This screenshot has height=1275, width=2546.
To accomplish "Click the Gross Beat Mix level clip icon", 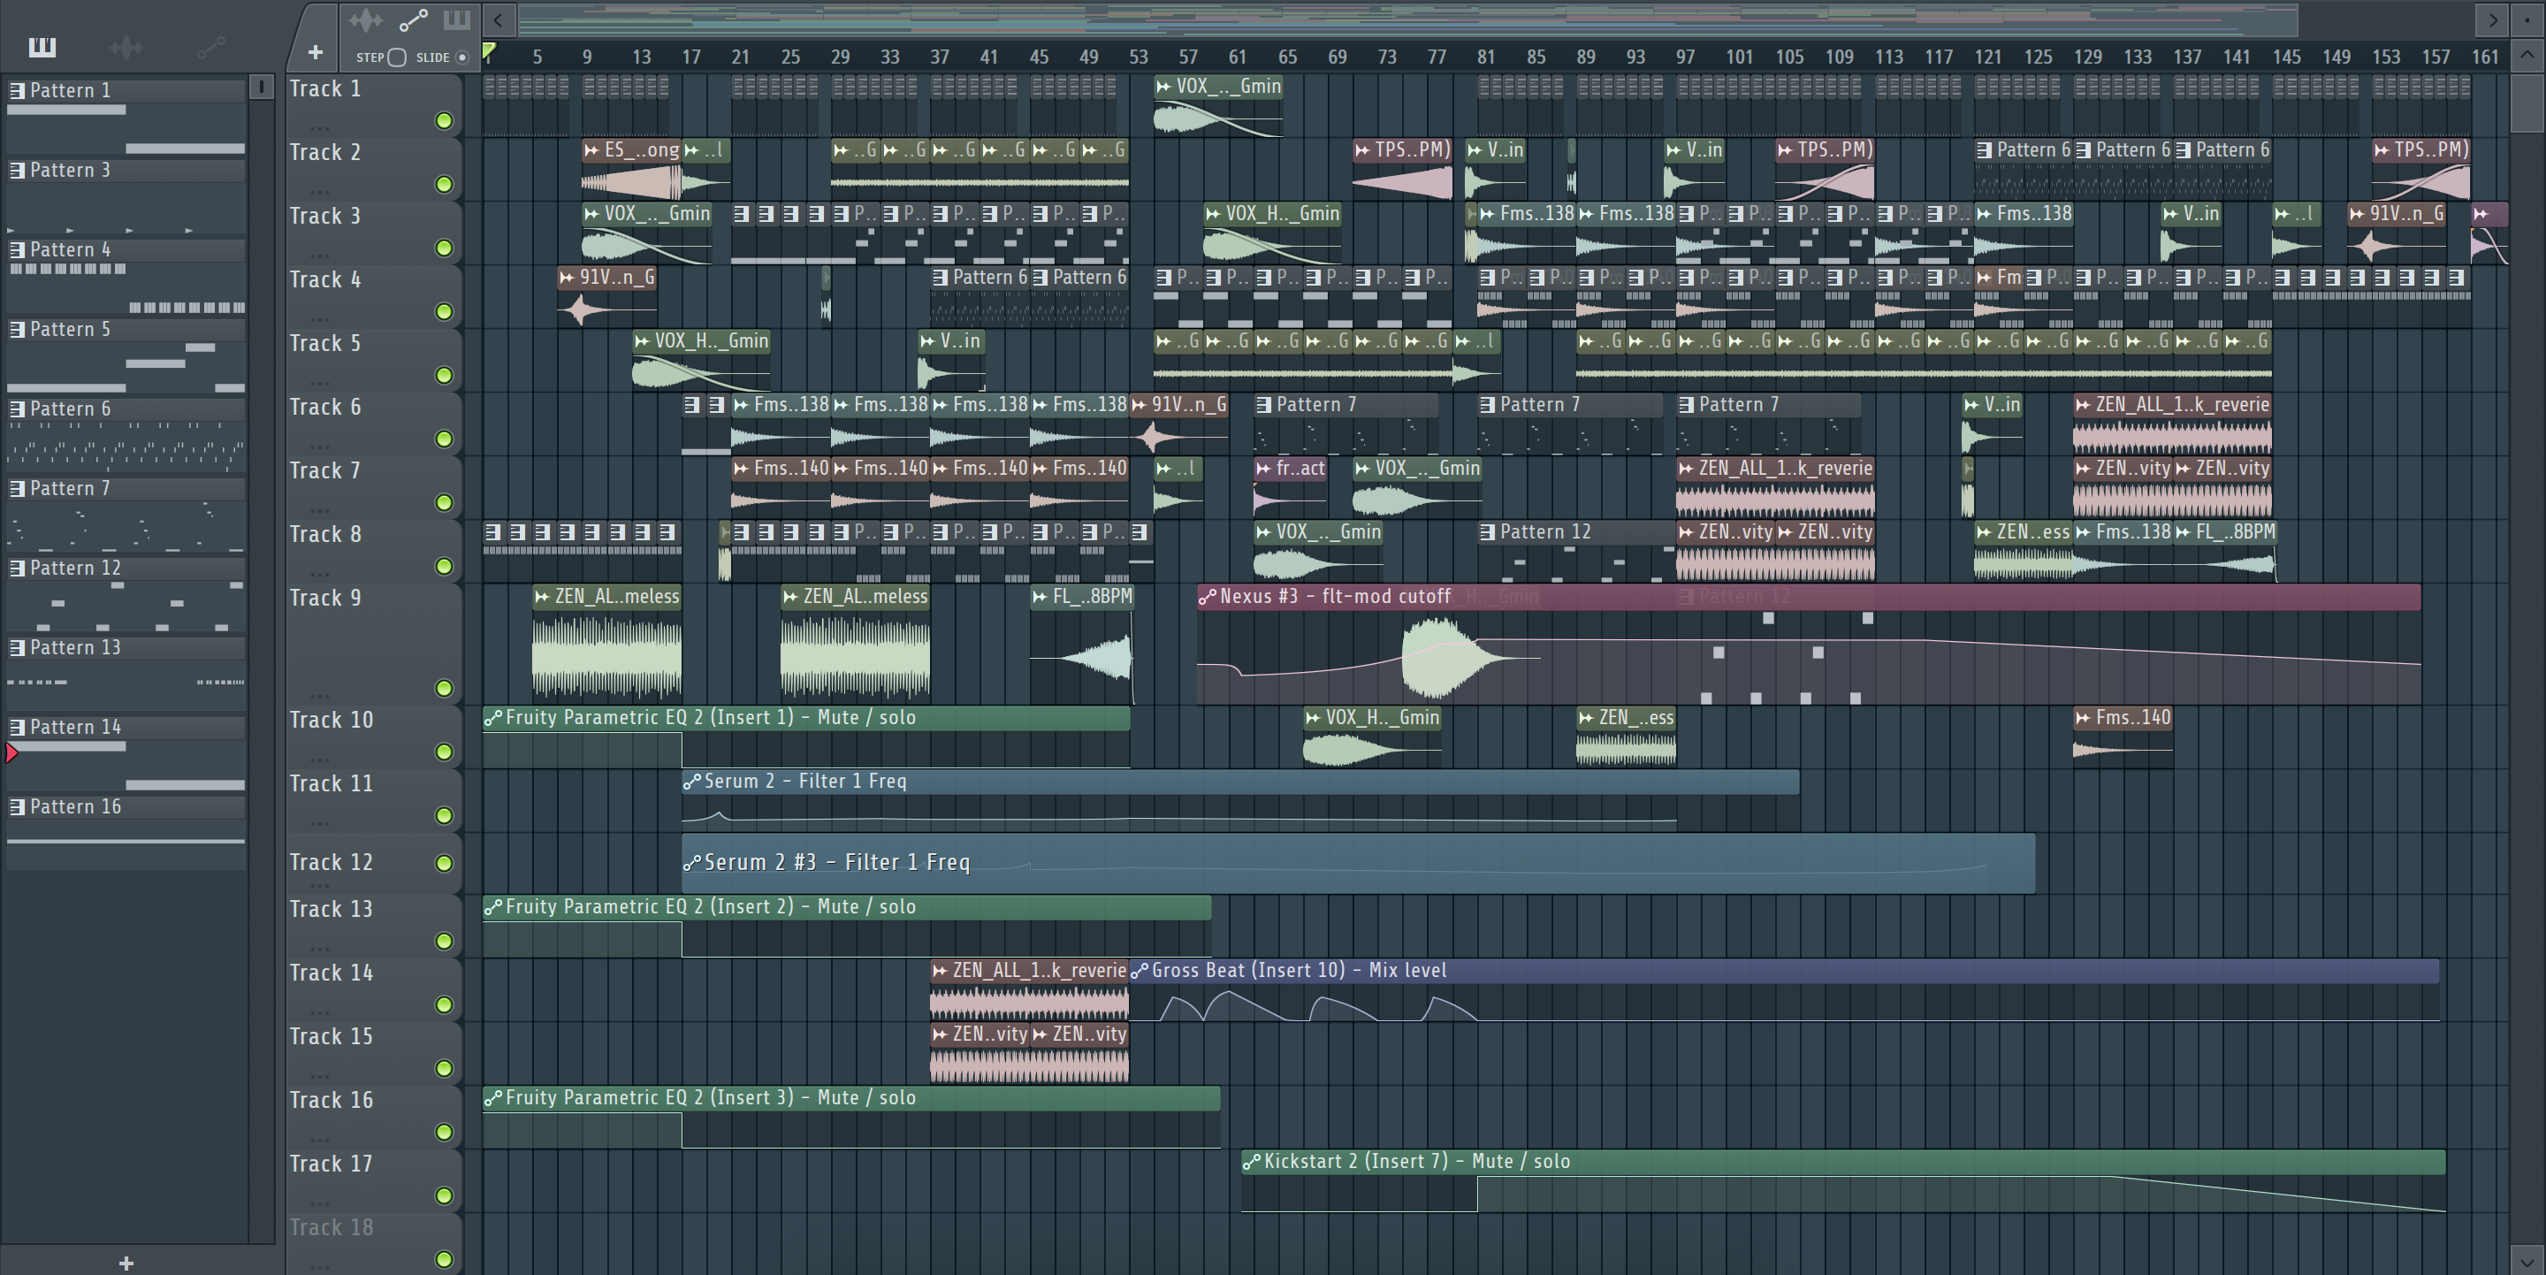I will tap(1140, 972).
